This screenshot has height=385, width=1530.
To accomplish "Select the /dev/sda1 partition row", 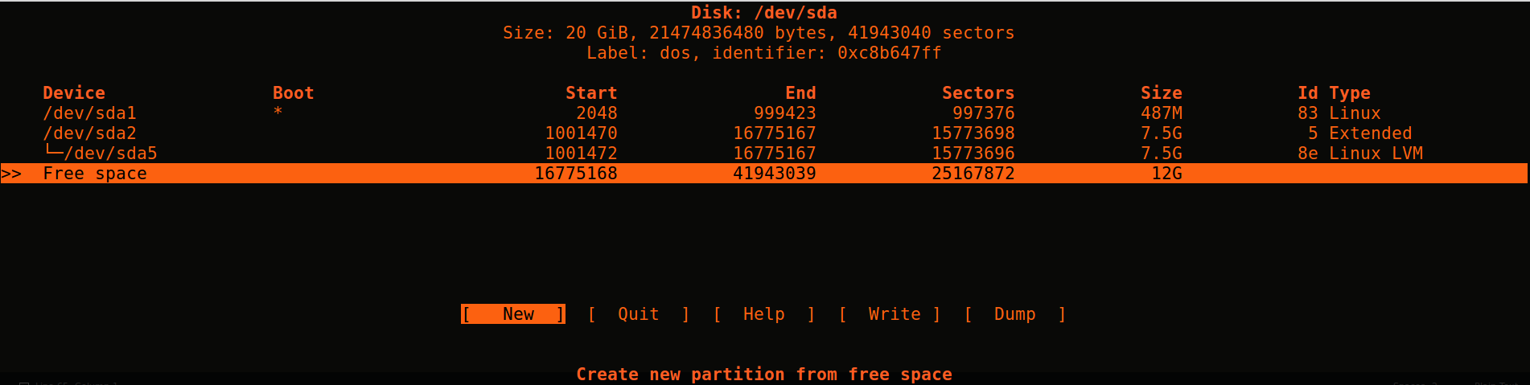I will [x=89, y=113].
